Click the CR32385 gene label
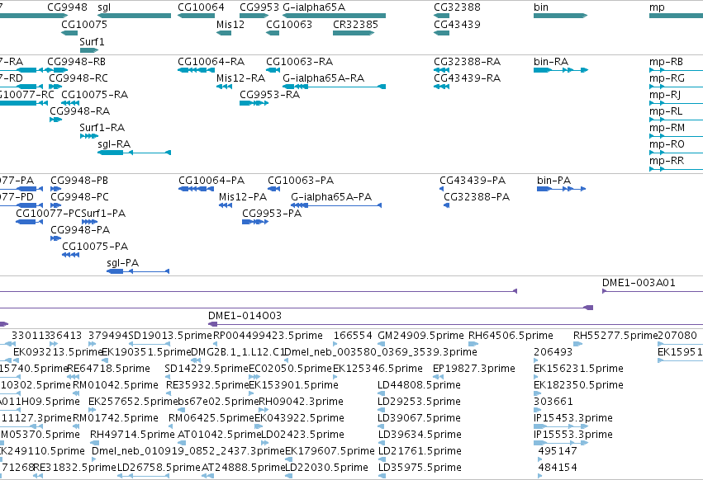This screenshot has width=703, height=480. (x=355, y=24)
